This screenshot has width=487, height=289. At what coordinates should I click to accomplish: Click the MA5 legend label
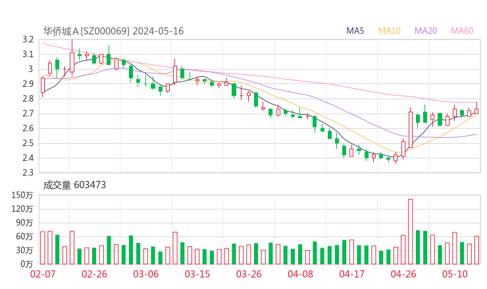[355, 31]
